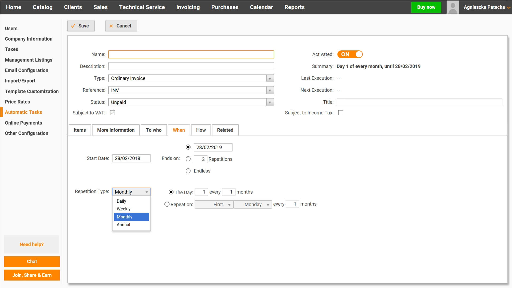Select the Repeat on radio button
Screen dimensions: 512x288
[167, 204]
